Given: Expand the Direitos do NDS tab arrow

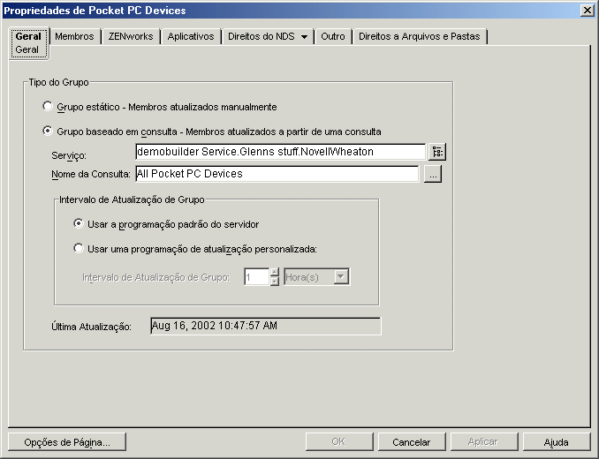Looking at the screenshot, I should click(304, 36).
